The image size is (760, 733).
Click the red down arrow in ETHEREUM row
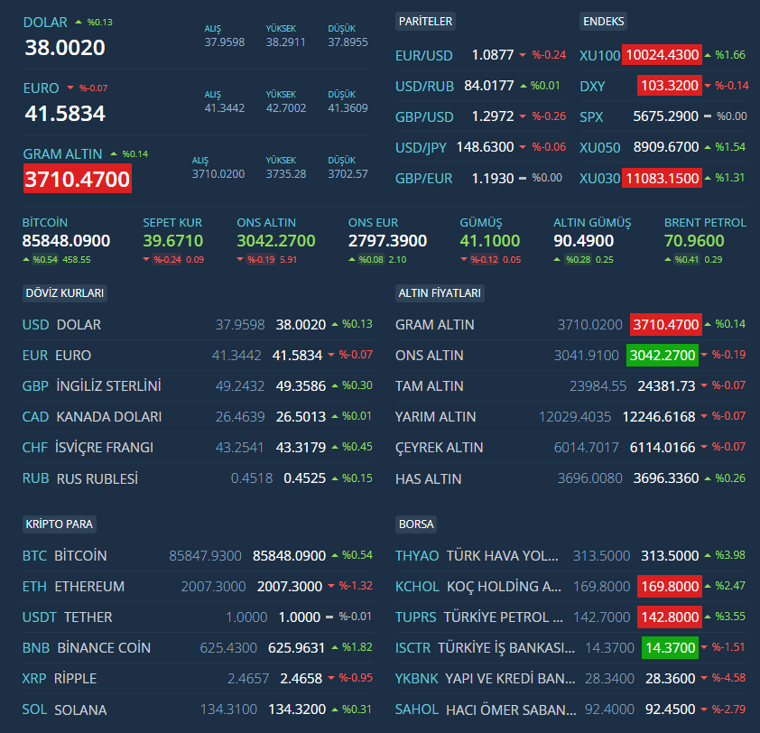point(330,587)
